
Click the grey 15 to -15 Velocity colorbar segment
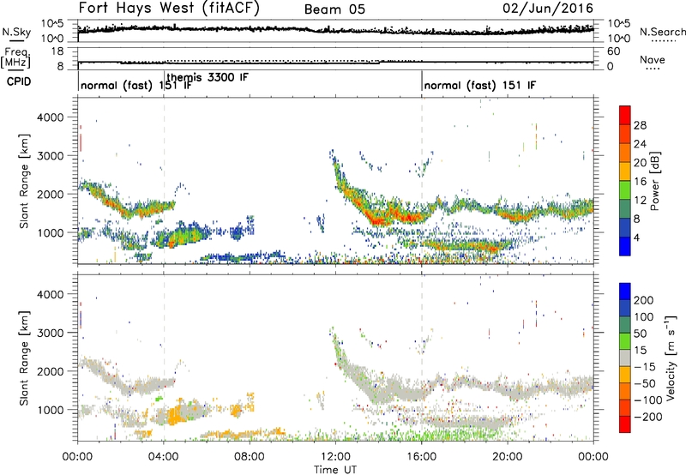625,358
